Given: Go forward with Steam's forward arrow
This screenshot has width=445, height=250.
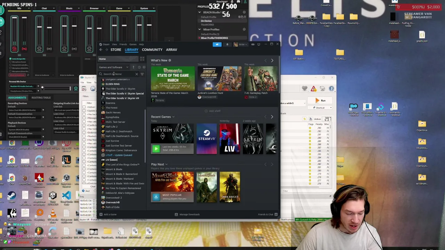Looking at the screenshot, I should 106,50.
